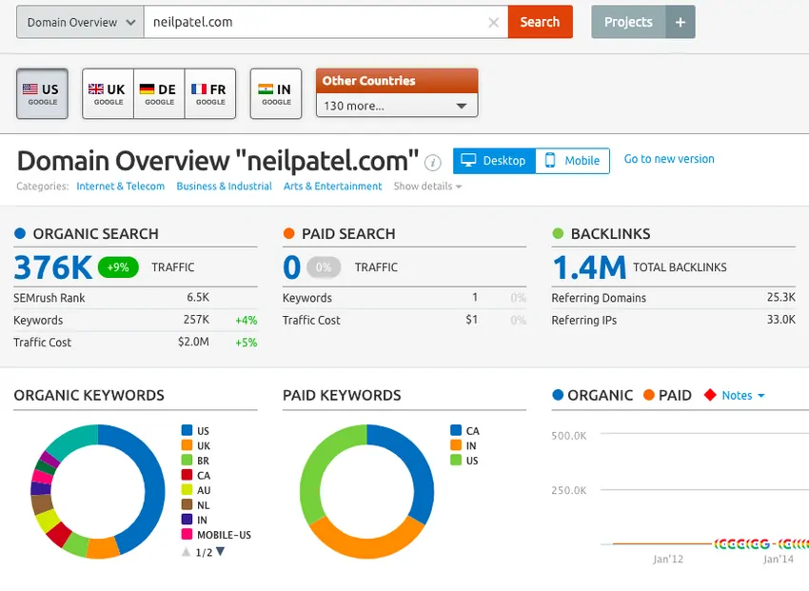This screenshot has height=591, width=809.
Task: Click the green Backlinks dot
Action: coord(558,233)
